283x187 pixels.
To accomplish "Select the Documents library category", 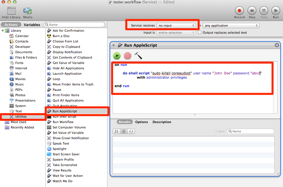I will point(24,52).
